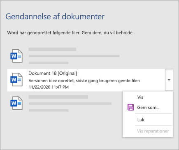Select the Dokument 18 [Original] title text

53,74
